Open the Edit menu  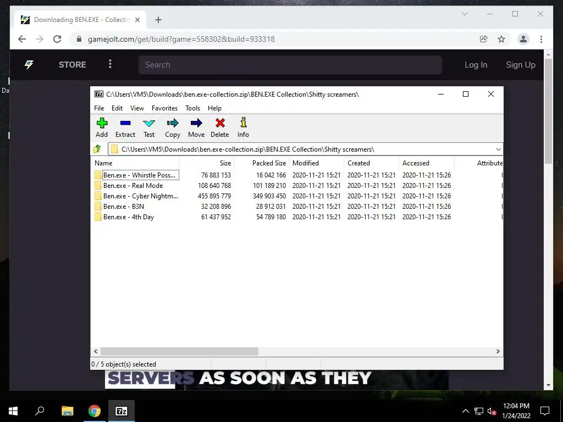[x=117, y=108]
